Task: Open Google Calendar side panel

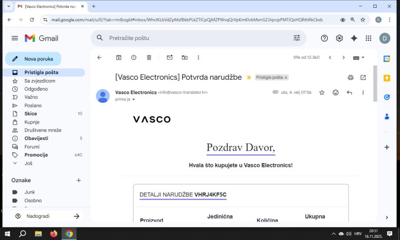Action: pos(387,59)
